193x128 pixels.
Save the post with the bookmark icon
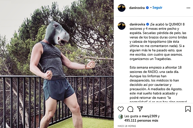click(x=188, y=109)
